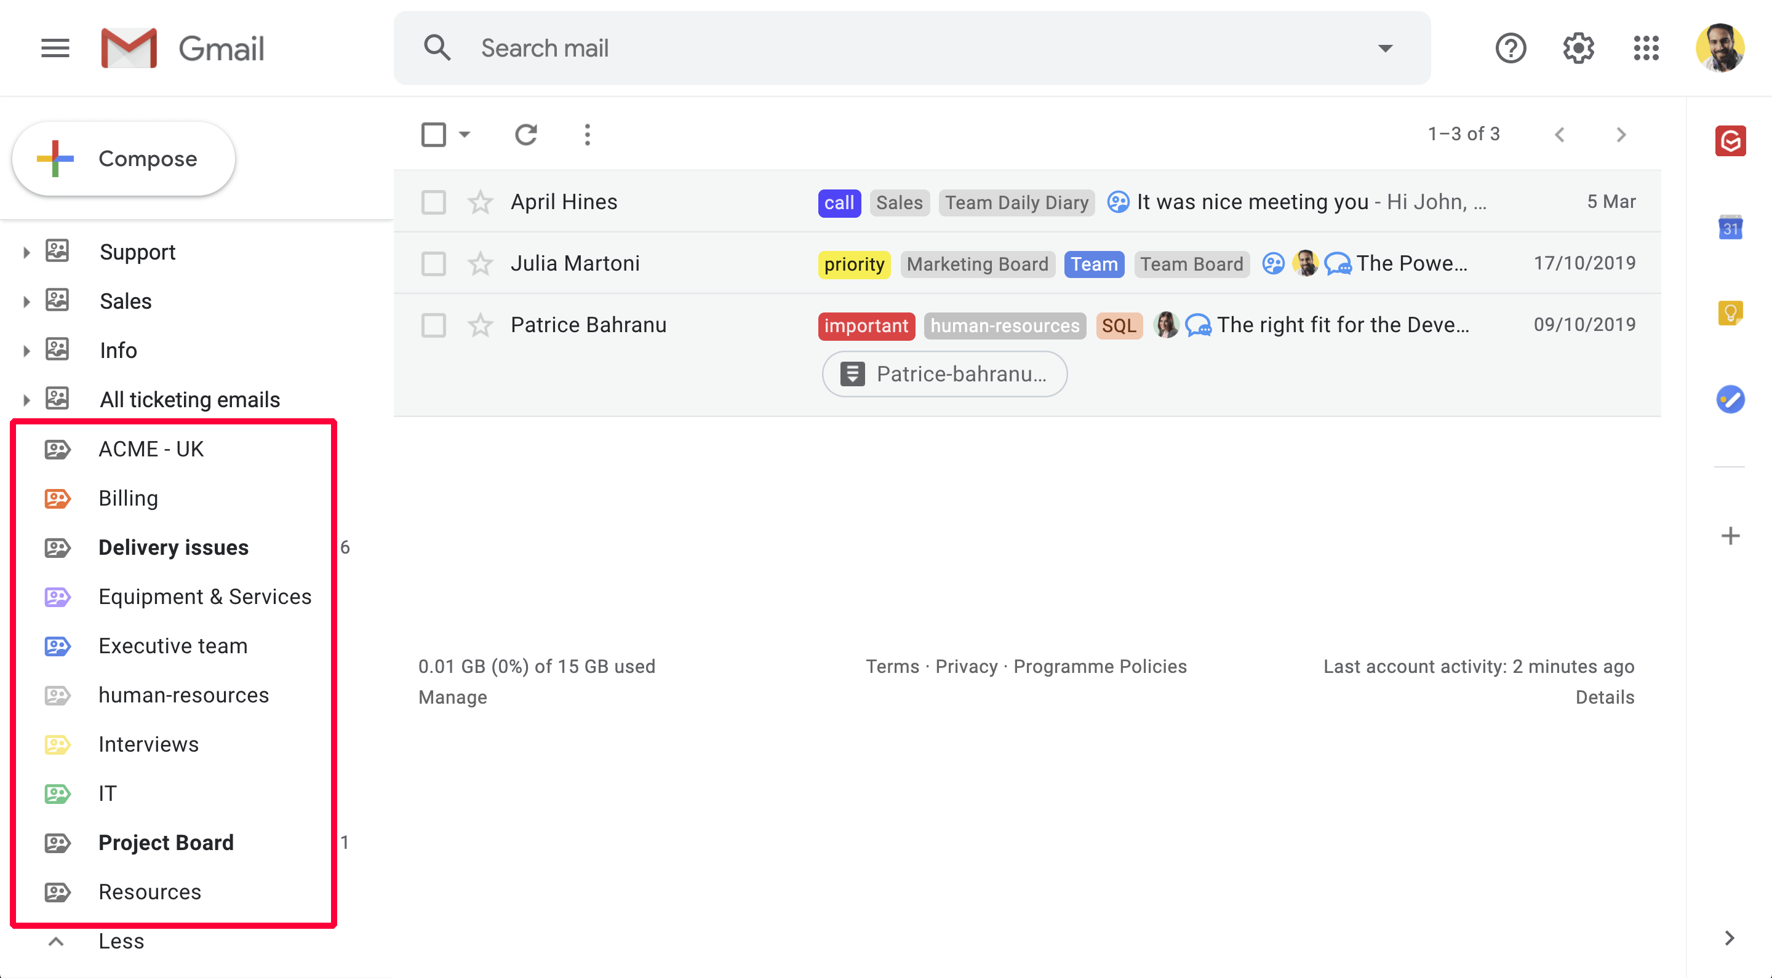Open the email subject It was nice meeting you
Screen dimensions: 1772x978
pos(1252,202)
